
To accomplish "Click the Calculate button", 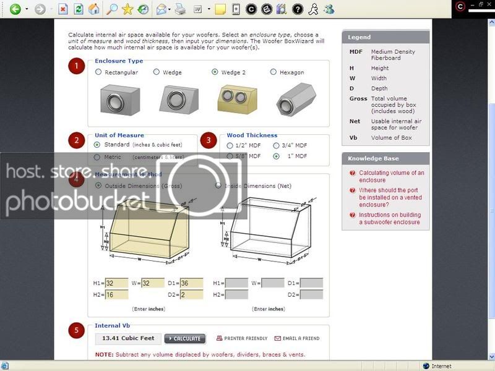I will [x=185, y=338].
